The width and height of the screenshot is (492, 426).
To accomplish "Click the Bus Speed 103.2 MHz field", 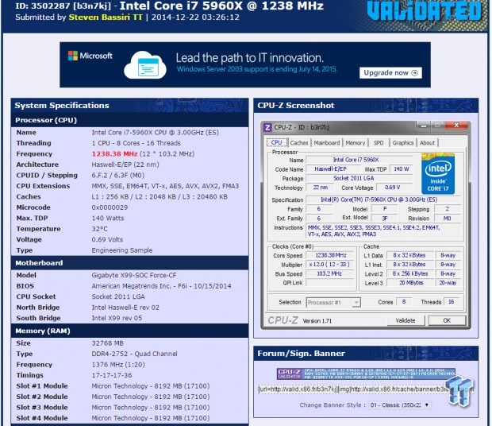I will click(x=330, y=273).
